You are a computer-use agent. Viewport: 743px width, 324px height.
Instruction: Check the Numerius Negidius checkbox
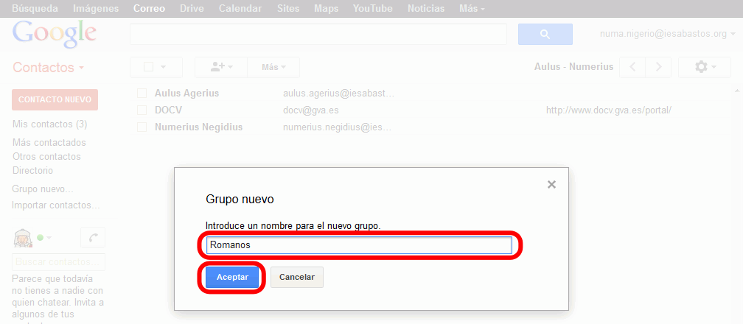(x=142, y=127)
